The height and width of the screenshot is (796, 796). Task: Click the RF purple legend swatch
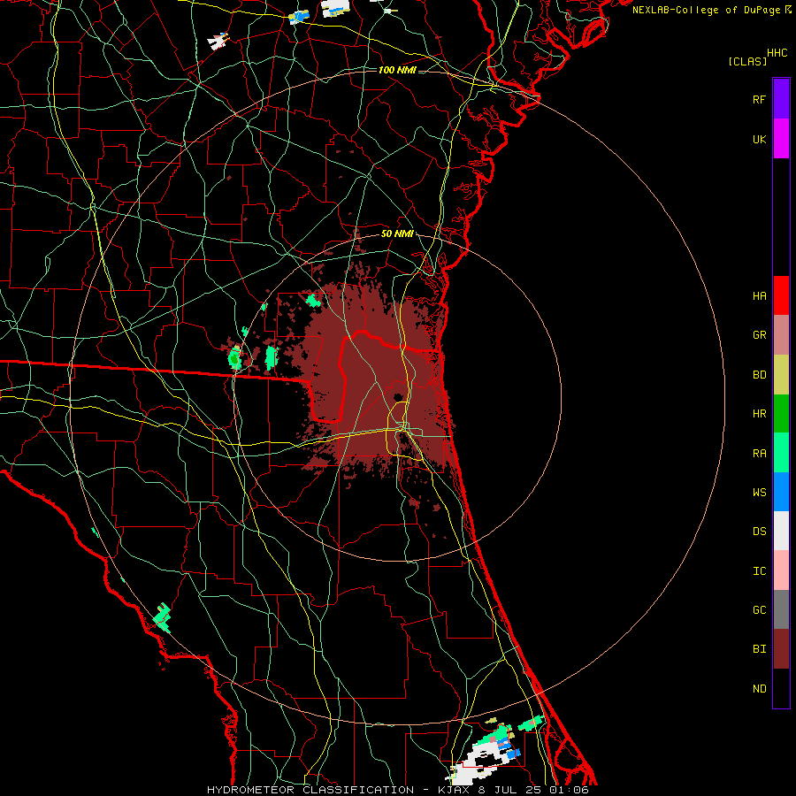[781, 99]
